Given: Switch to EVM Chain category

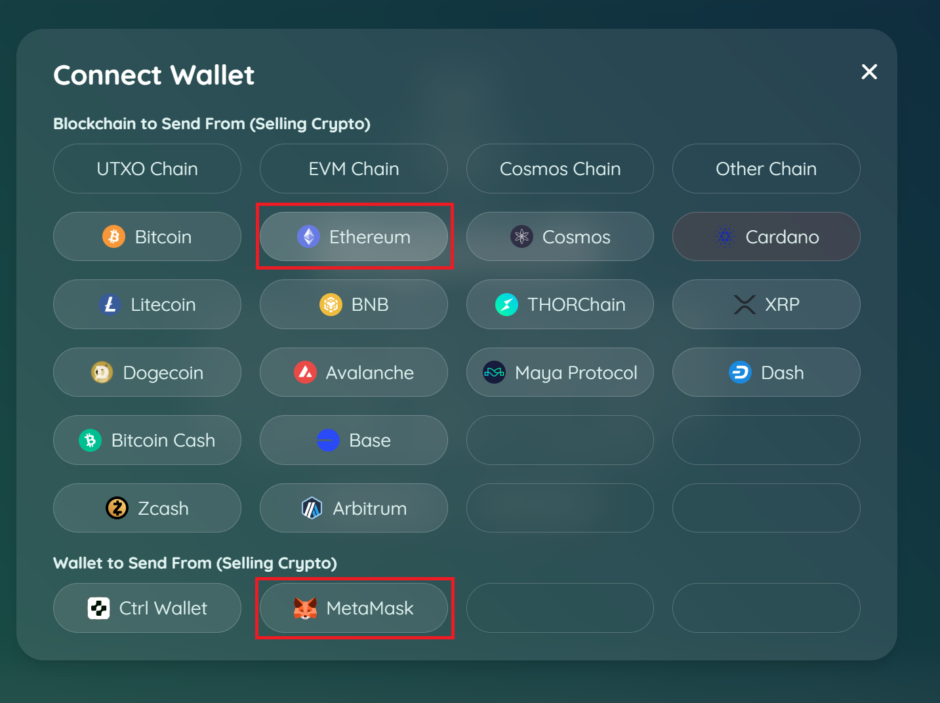Looking at the screenshot, I should [354, 169].
